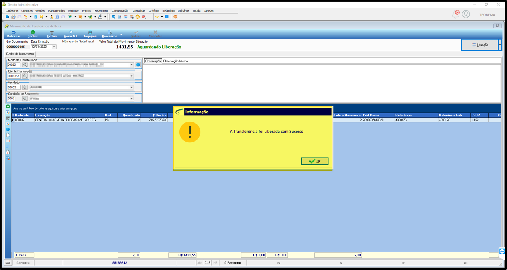The height and width of the screenshot is (270, 507).
Task: Select the Dados do Documento tab
Action: pyautogui.click(x=20, y=54)
